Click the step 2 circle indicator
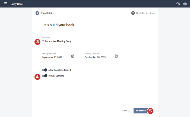Viewport: 190px width, 117px height. point(133,13)
